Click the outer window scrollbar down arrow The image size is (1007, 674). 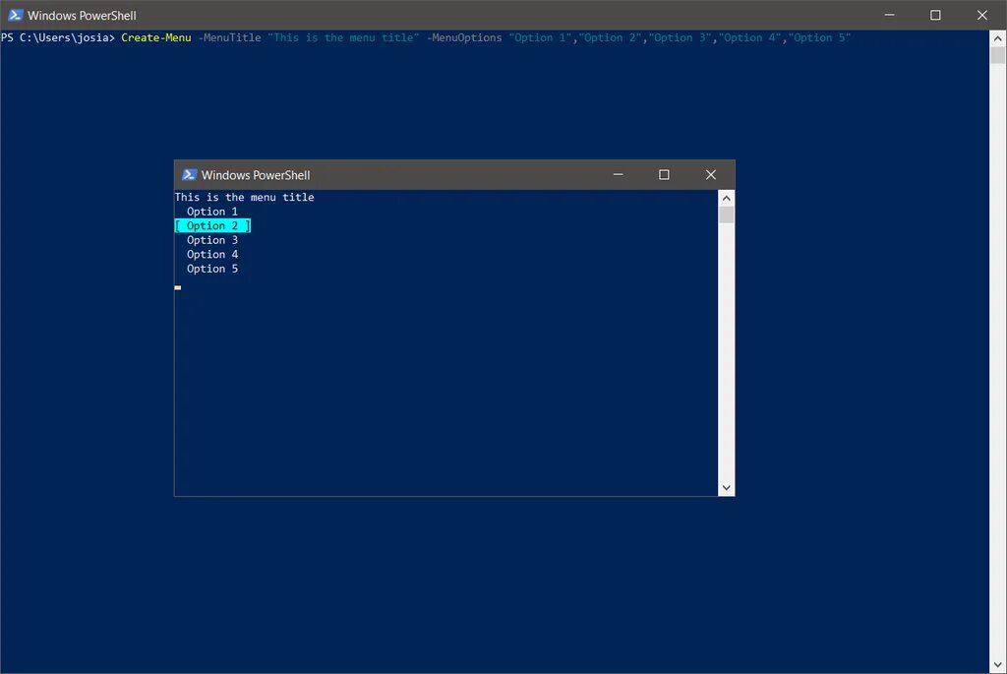click(x=998, y=665)
